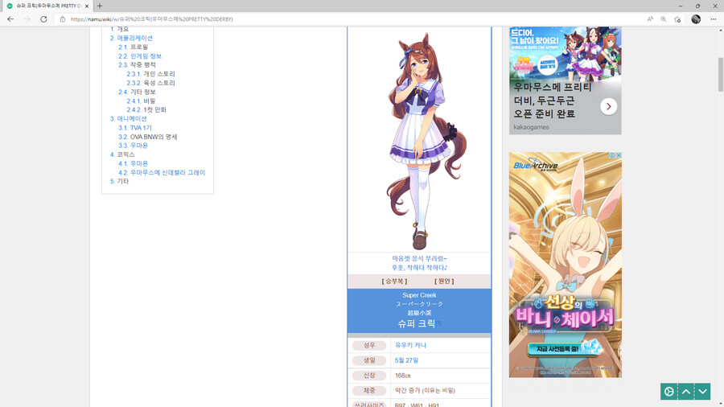
Task: Open contents entry 2.4. 기타 정보
Action: pos(137,92)
